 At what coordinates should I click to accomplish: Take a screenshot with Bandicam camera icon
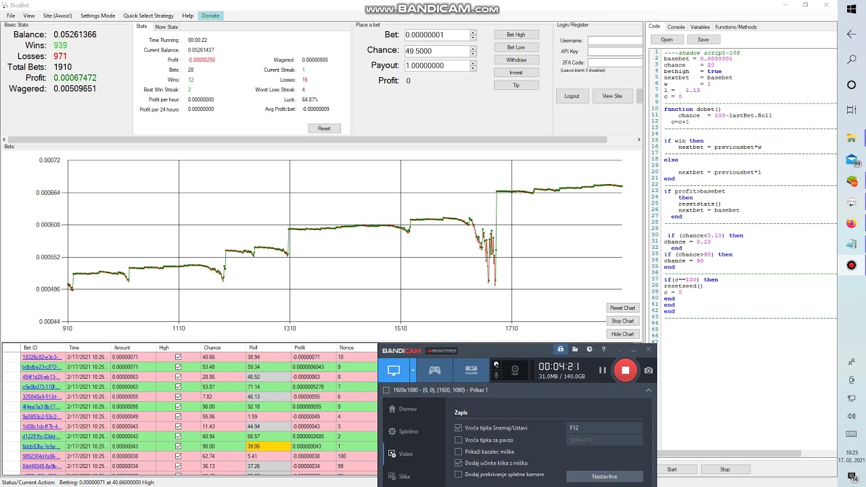click(649, 370)
